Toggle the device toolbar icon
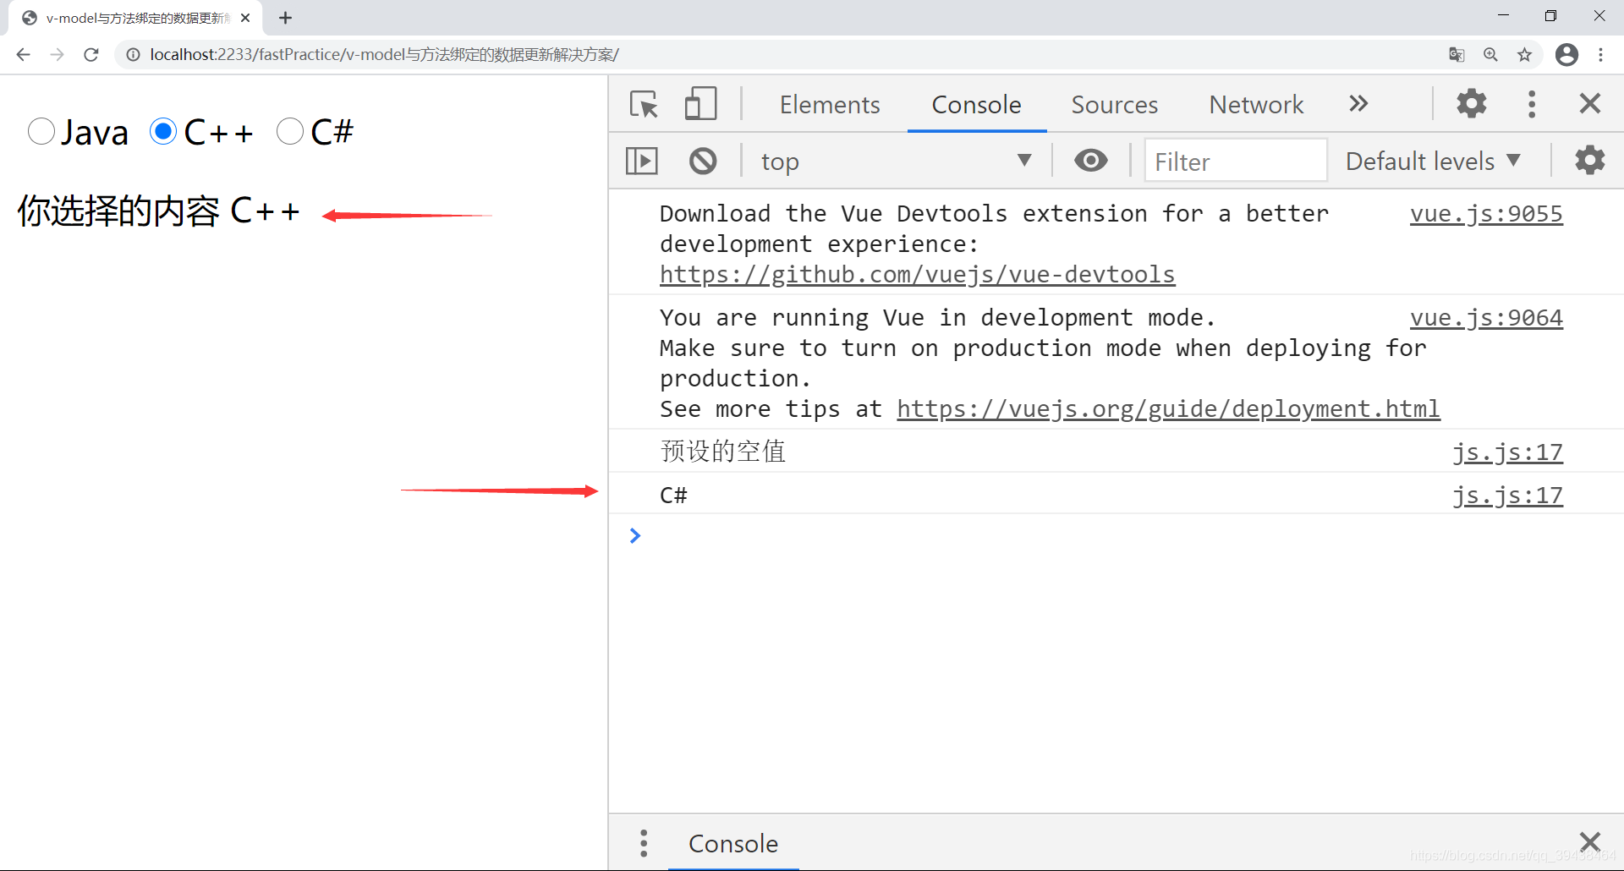1624x871 pixels. coord(700,104)
